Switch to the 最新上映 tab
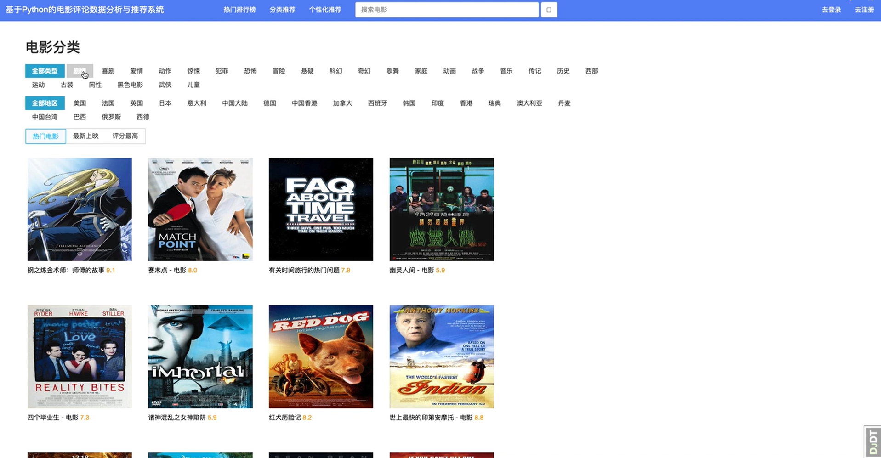This screenshot has height=458, width=881. coord(86,136)
